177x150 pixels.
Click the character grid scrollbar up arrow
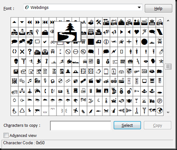pyautogui.click(x=168, y=21)
